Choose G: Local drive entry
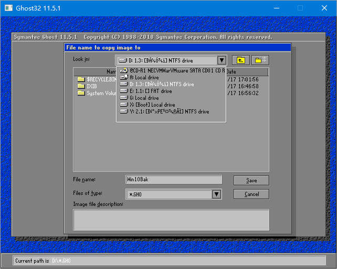The width and height of the screenshot is (337, 269). (x=171, y=98)
